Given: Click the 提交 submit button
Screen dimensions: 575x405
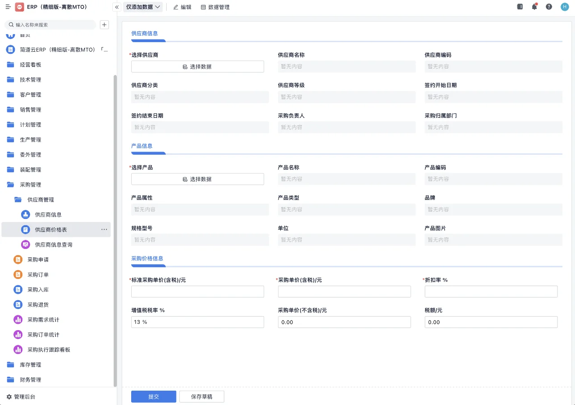Looking at the screenshot, I should tap(154, 396).
